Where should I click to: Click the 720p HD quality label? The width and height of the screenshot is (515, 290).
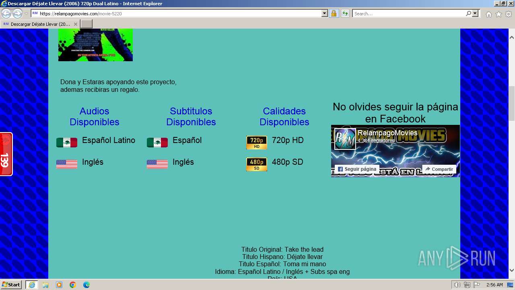click(288, 140)
